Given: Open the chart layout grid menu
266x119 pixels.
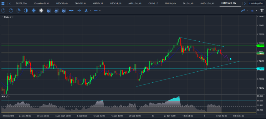Looking at the screenshot, I should coord(3,3).
